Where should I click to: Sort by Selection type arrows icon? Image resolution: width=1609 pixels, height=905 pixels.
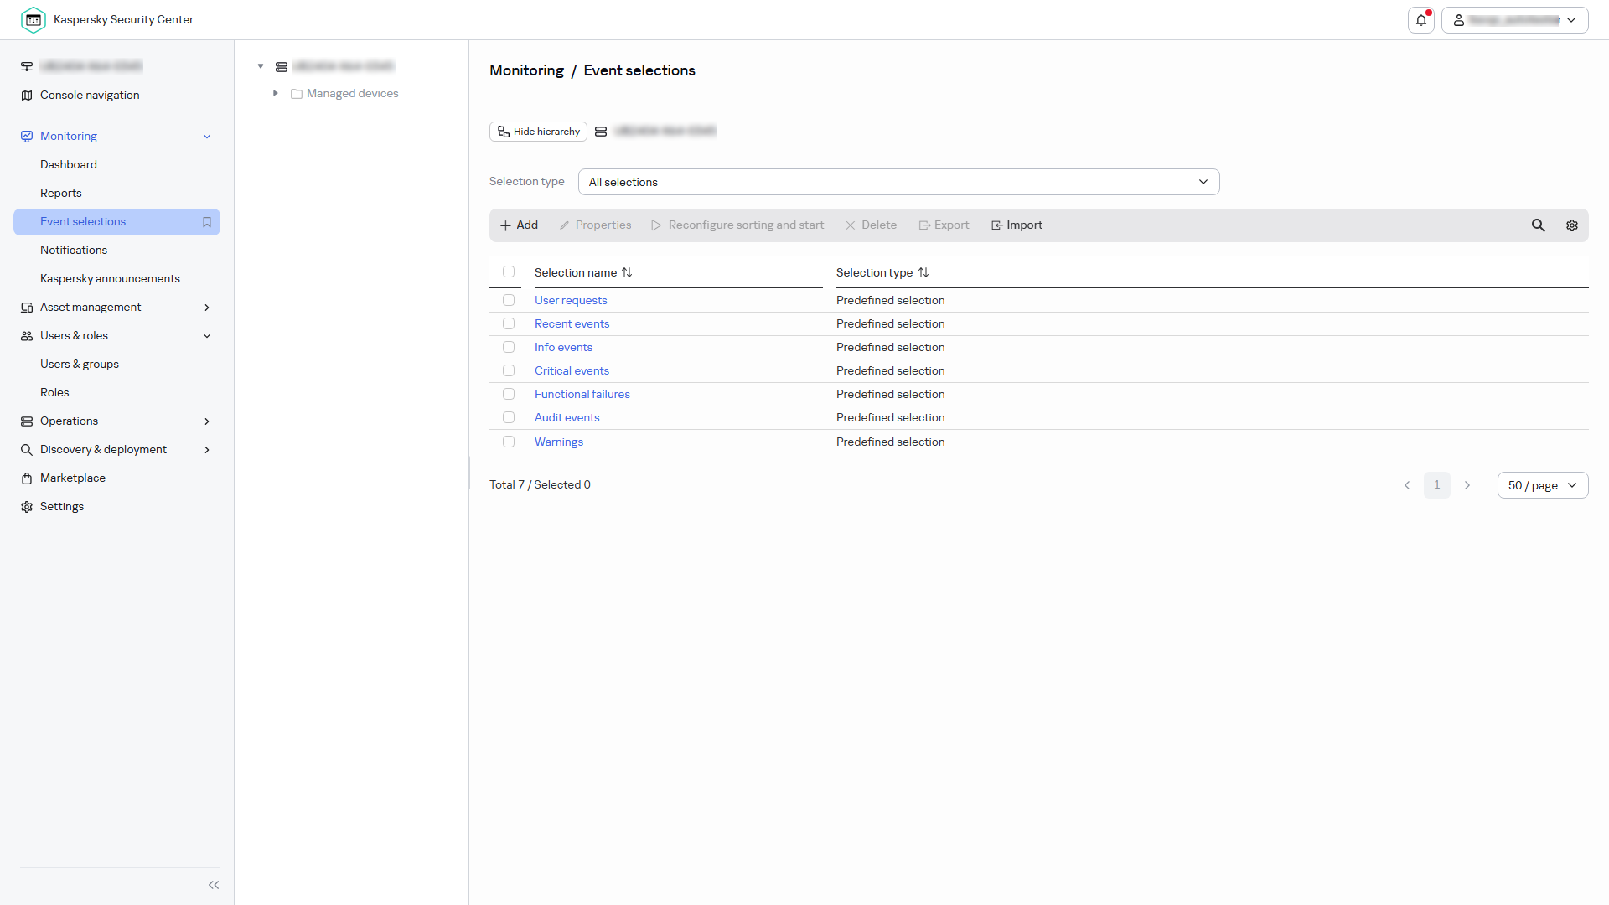pos(923,272)
